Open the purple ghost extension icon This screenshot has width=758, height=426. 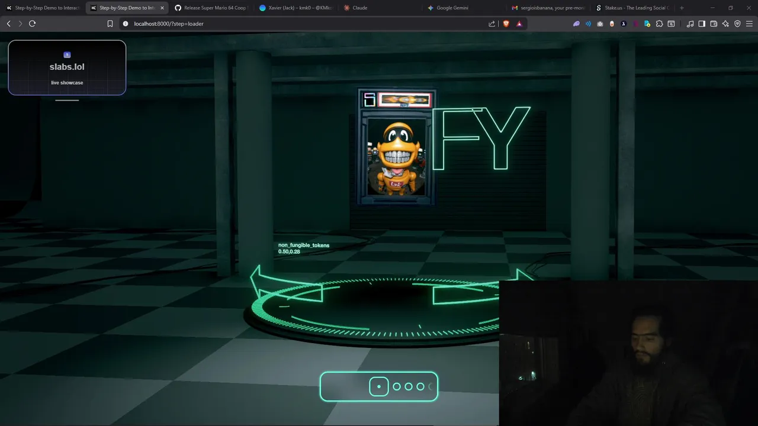(576, 24)
